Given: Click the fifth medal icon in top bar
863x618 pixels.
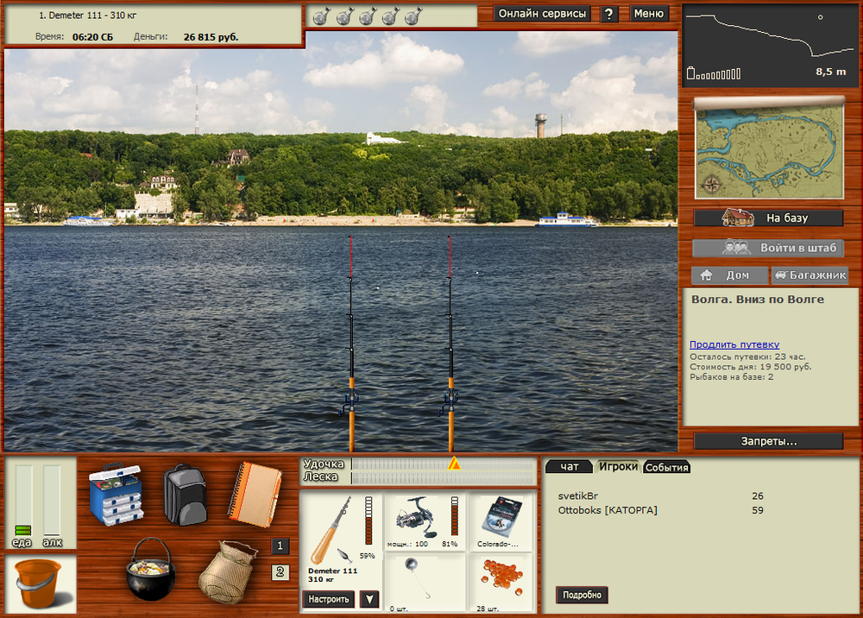Looking at the screenshot, I should [x=413, y=16].
